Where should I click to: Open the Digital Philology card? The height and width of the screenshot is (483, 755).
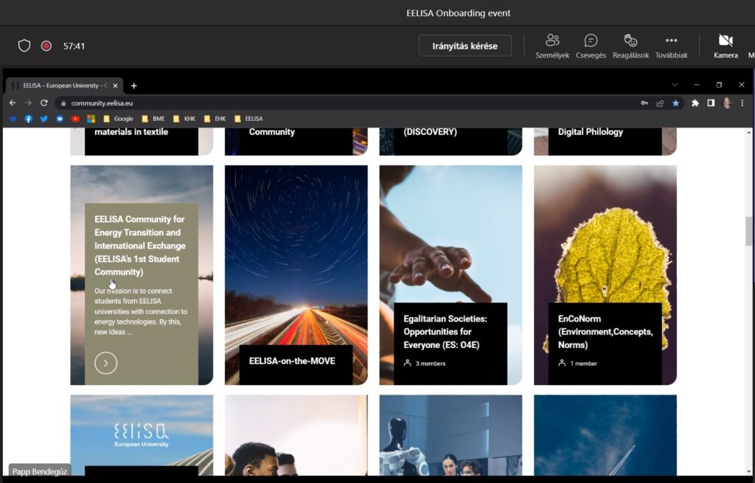coord(605,141)
